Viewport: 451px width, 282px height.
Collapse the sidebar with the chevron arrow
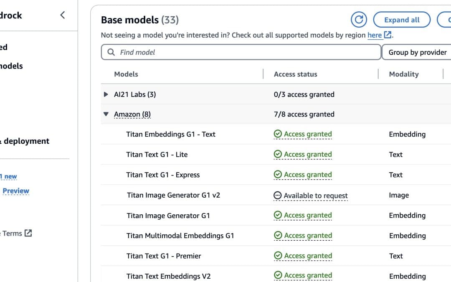[x=63, y=15]
